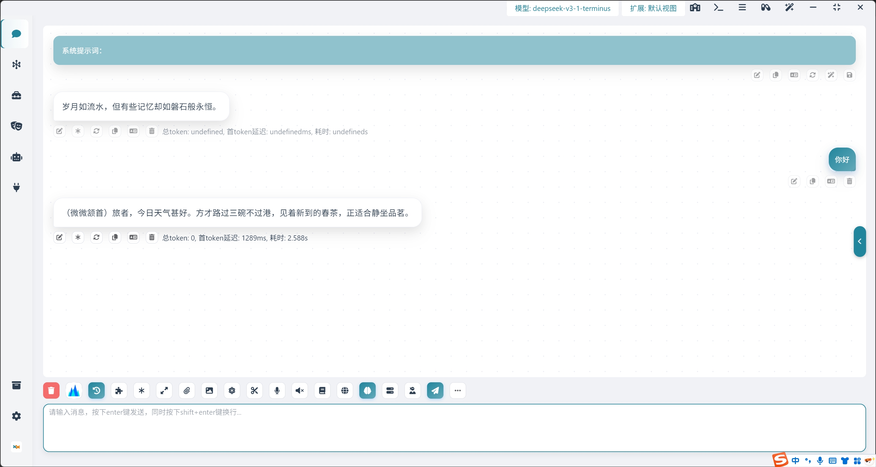Screen dimensions: 876x467
Task: Click the puzzle piece plugin icon
Action: [x=119, y=390]
